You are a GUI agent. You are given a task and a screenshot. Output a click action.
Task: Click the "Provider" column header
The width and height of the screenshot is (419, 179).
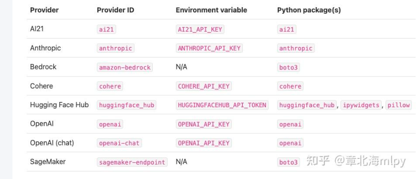[x=44, y=10]
